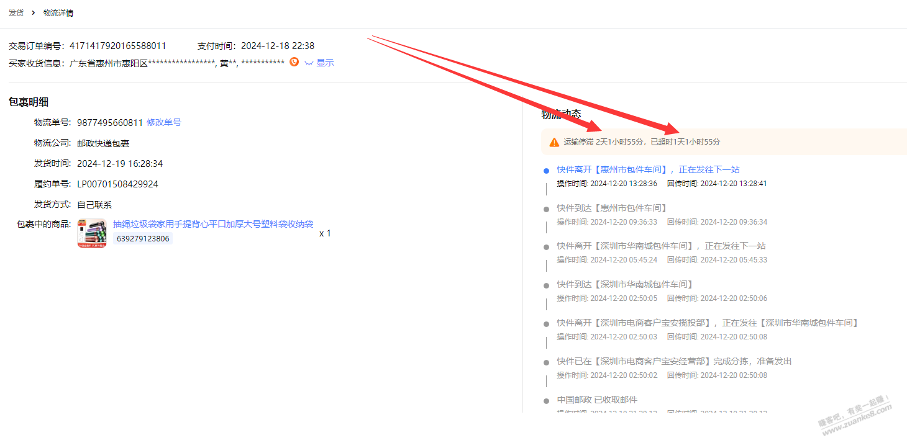
Task: Click the 中国邮政 已收取邮件 entry
Action: tap(597, 400)
